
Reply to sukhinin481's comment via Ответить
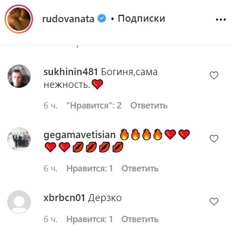point(149,105)
